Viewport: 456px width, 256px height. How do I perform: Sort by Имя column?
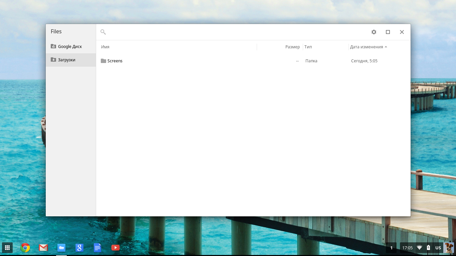pos(105,47)
